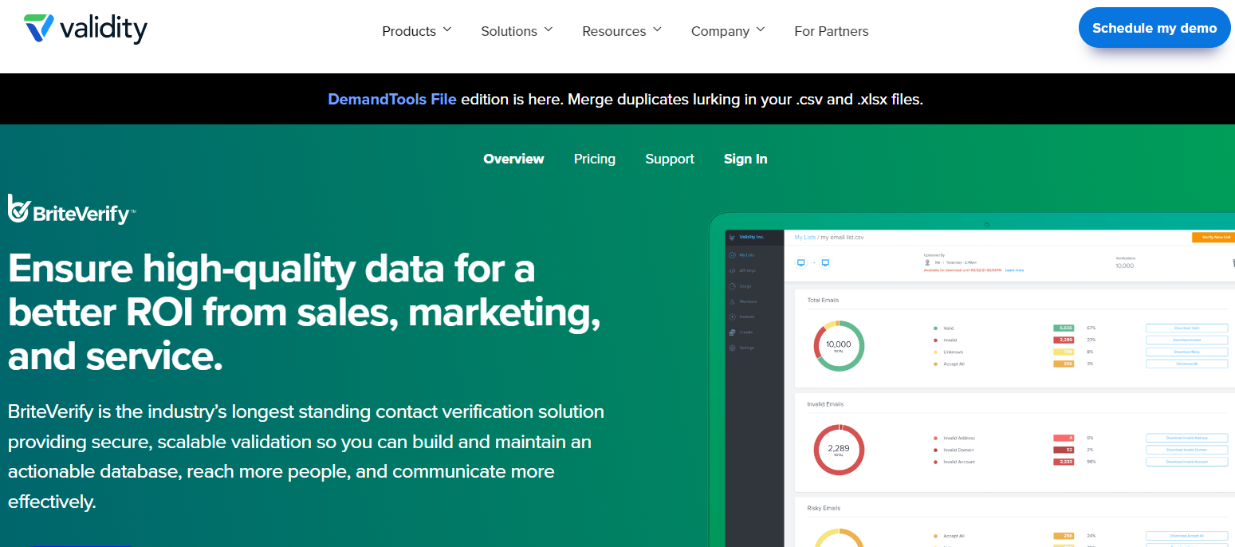Open Settings gear icon in dashboard sidebar
The height and width of the screenshot is (547, 1235).
732,348
